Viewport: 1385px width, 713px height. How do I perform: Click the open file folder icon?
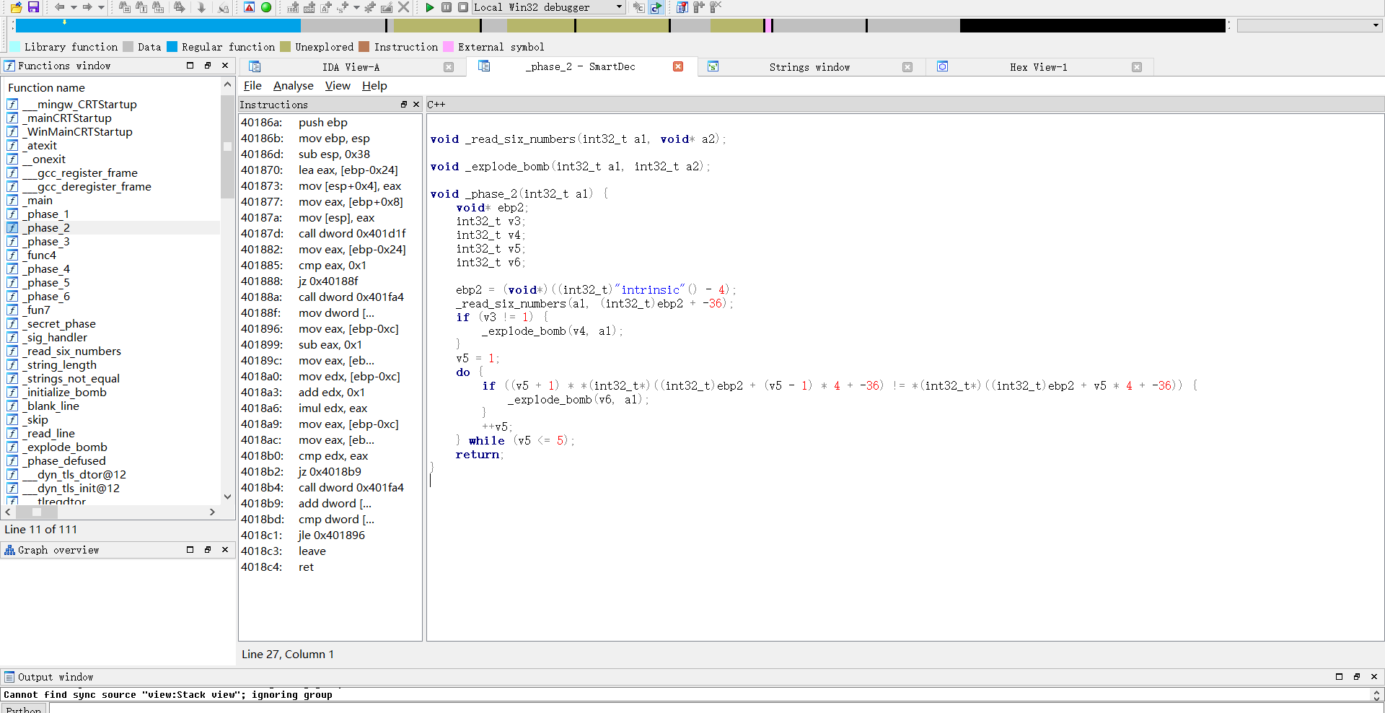16,7
